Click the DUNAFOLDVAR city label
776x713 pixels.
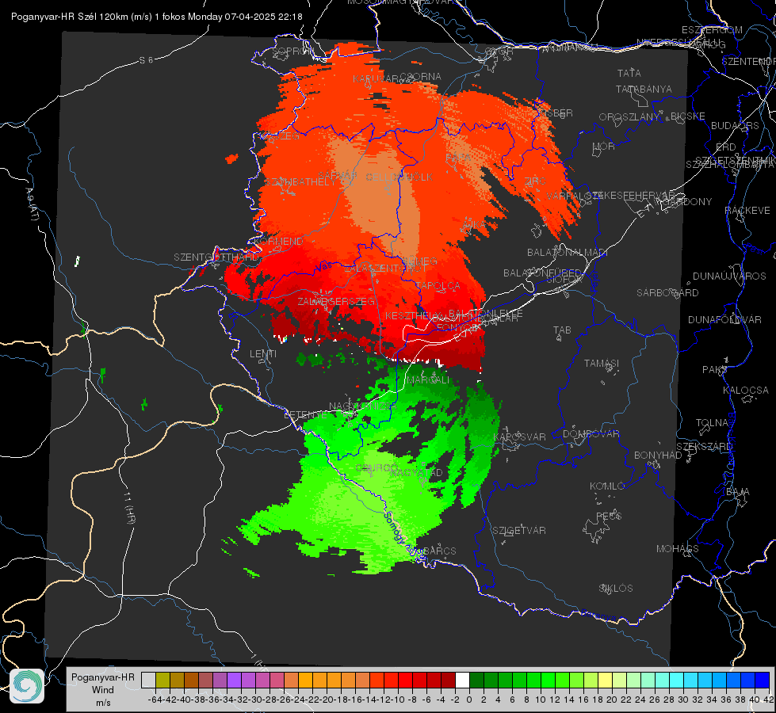coord(724,319)
